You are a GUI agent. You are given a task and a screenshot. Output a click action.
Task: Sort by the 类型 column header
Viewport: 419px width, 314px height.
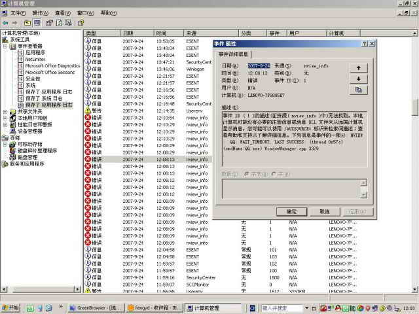(102, 33)
